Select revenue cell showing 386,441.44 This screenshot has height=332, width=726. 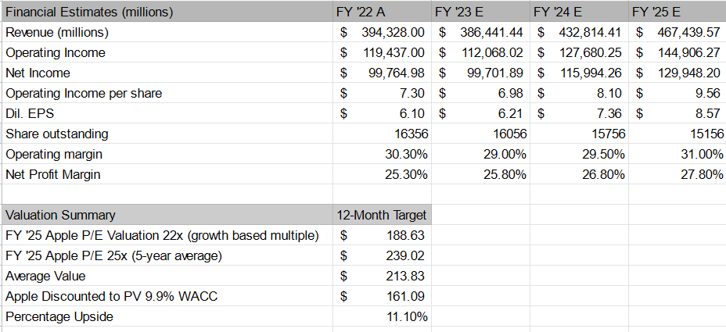click(480, 32)
